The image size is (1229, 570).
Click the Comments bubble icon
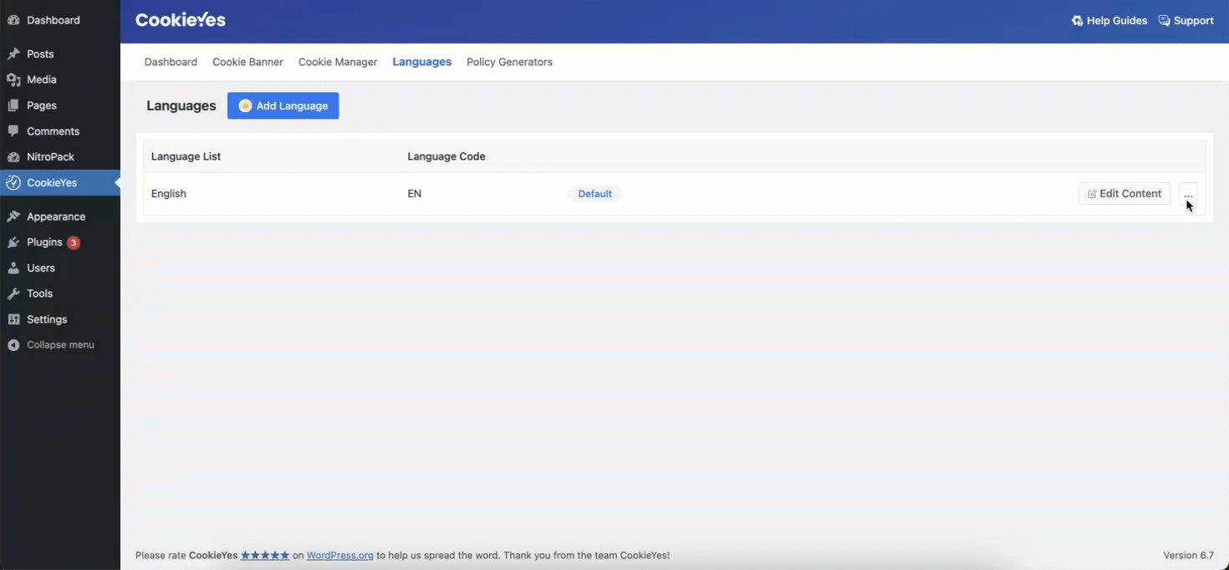coord(13,131)
